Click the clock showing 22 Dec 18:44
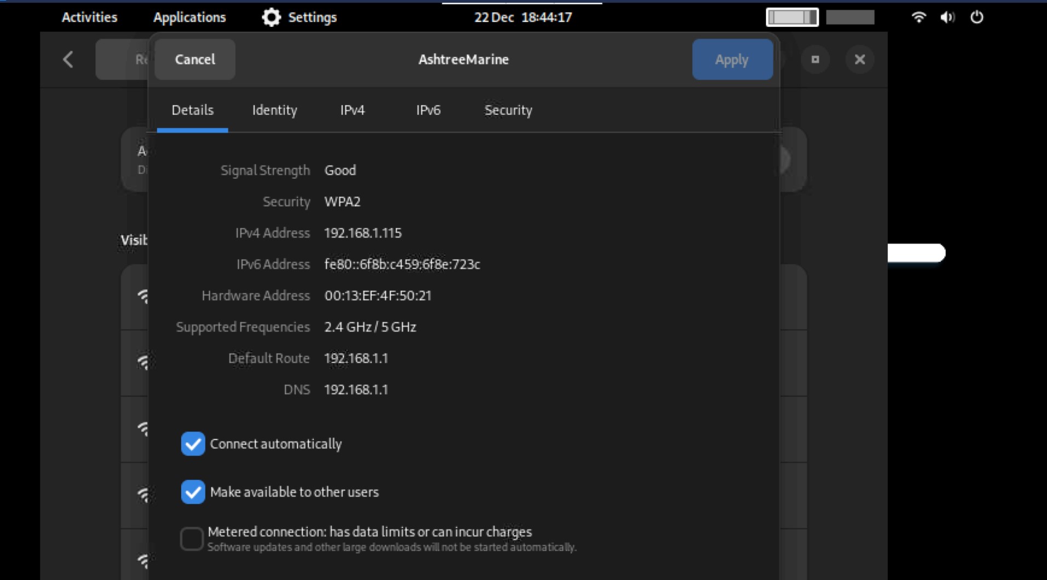 pyautogui.click(x=522, y=18)
